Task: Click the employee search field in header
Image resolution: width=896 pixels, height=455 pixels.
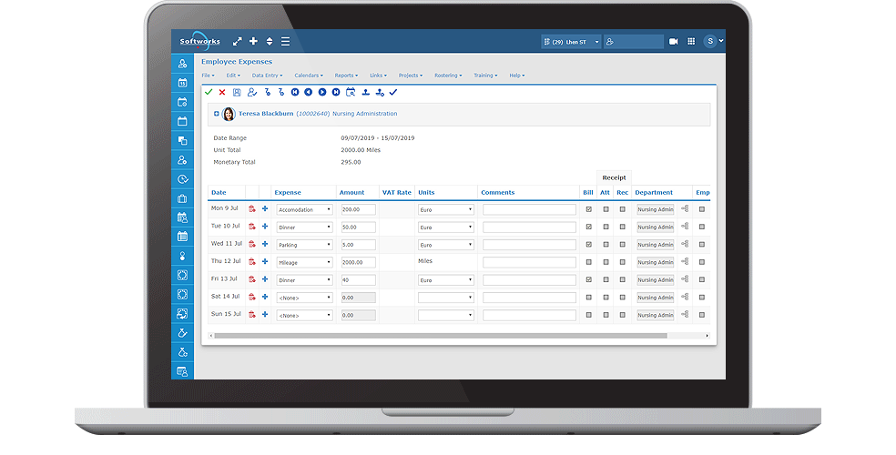Action: pyautogui.click(x=634, y=42)
